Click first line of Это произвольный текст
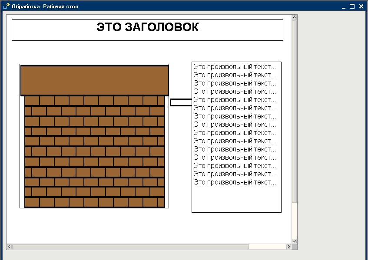This screenshot has width=368, height=260. (x=235, y=67)
